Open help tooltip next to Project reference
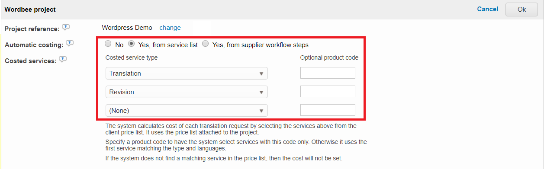Viewport: 544px width, 169px height. 65,28
